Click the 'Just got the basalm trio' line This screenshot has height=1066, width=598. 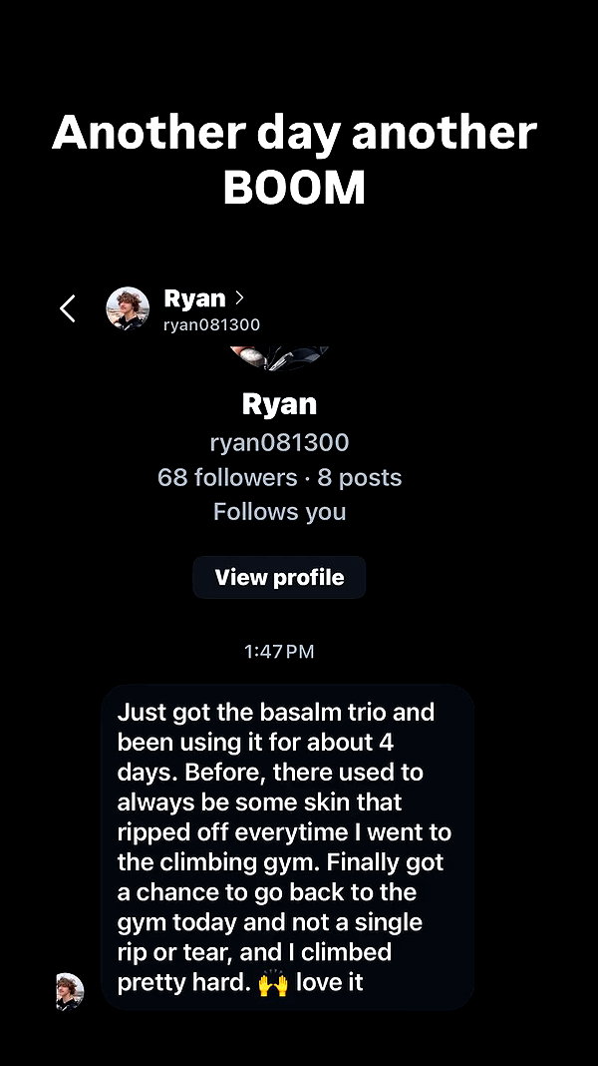(276, 713)
